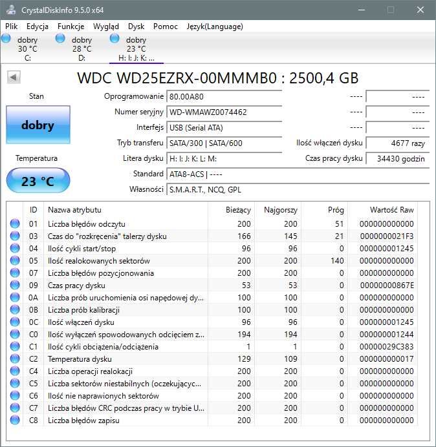Select row 'Temperatura dysku'

pyautogui.click(x=212, y=359)
